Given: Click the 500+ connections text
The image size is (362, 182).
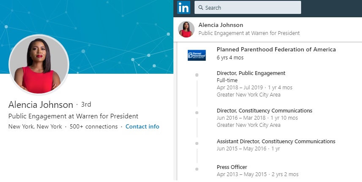Looking at the screenshot, I should pos(93,126).
